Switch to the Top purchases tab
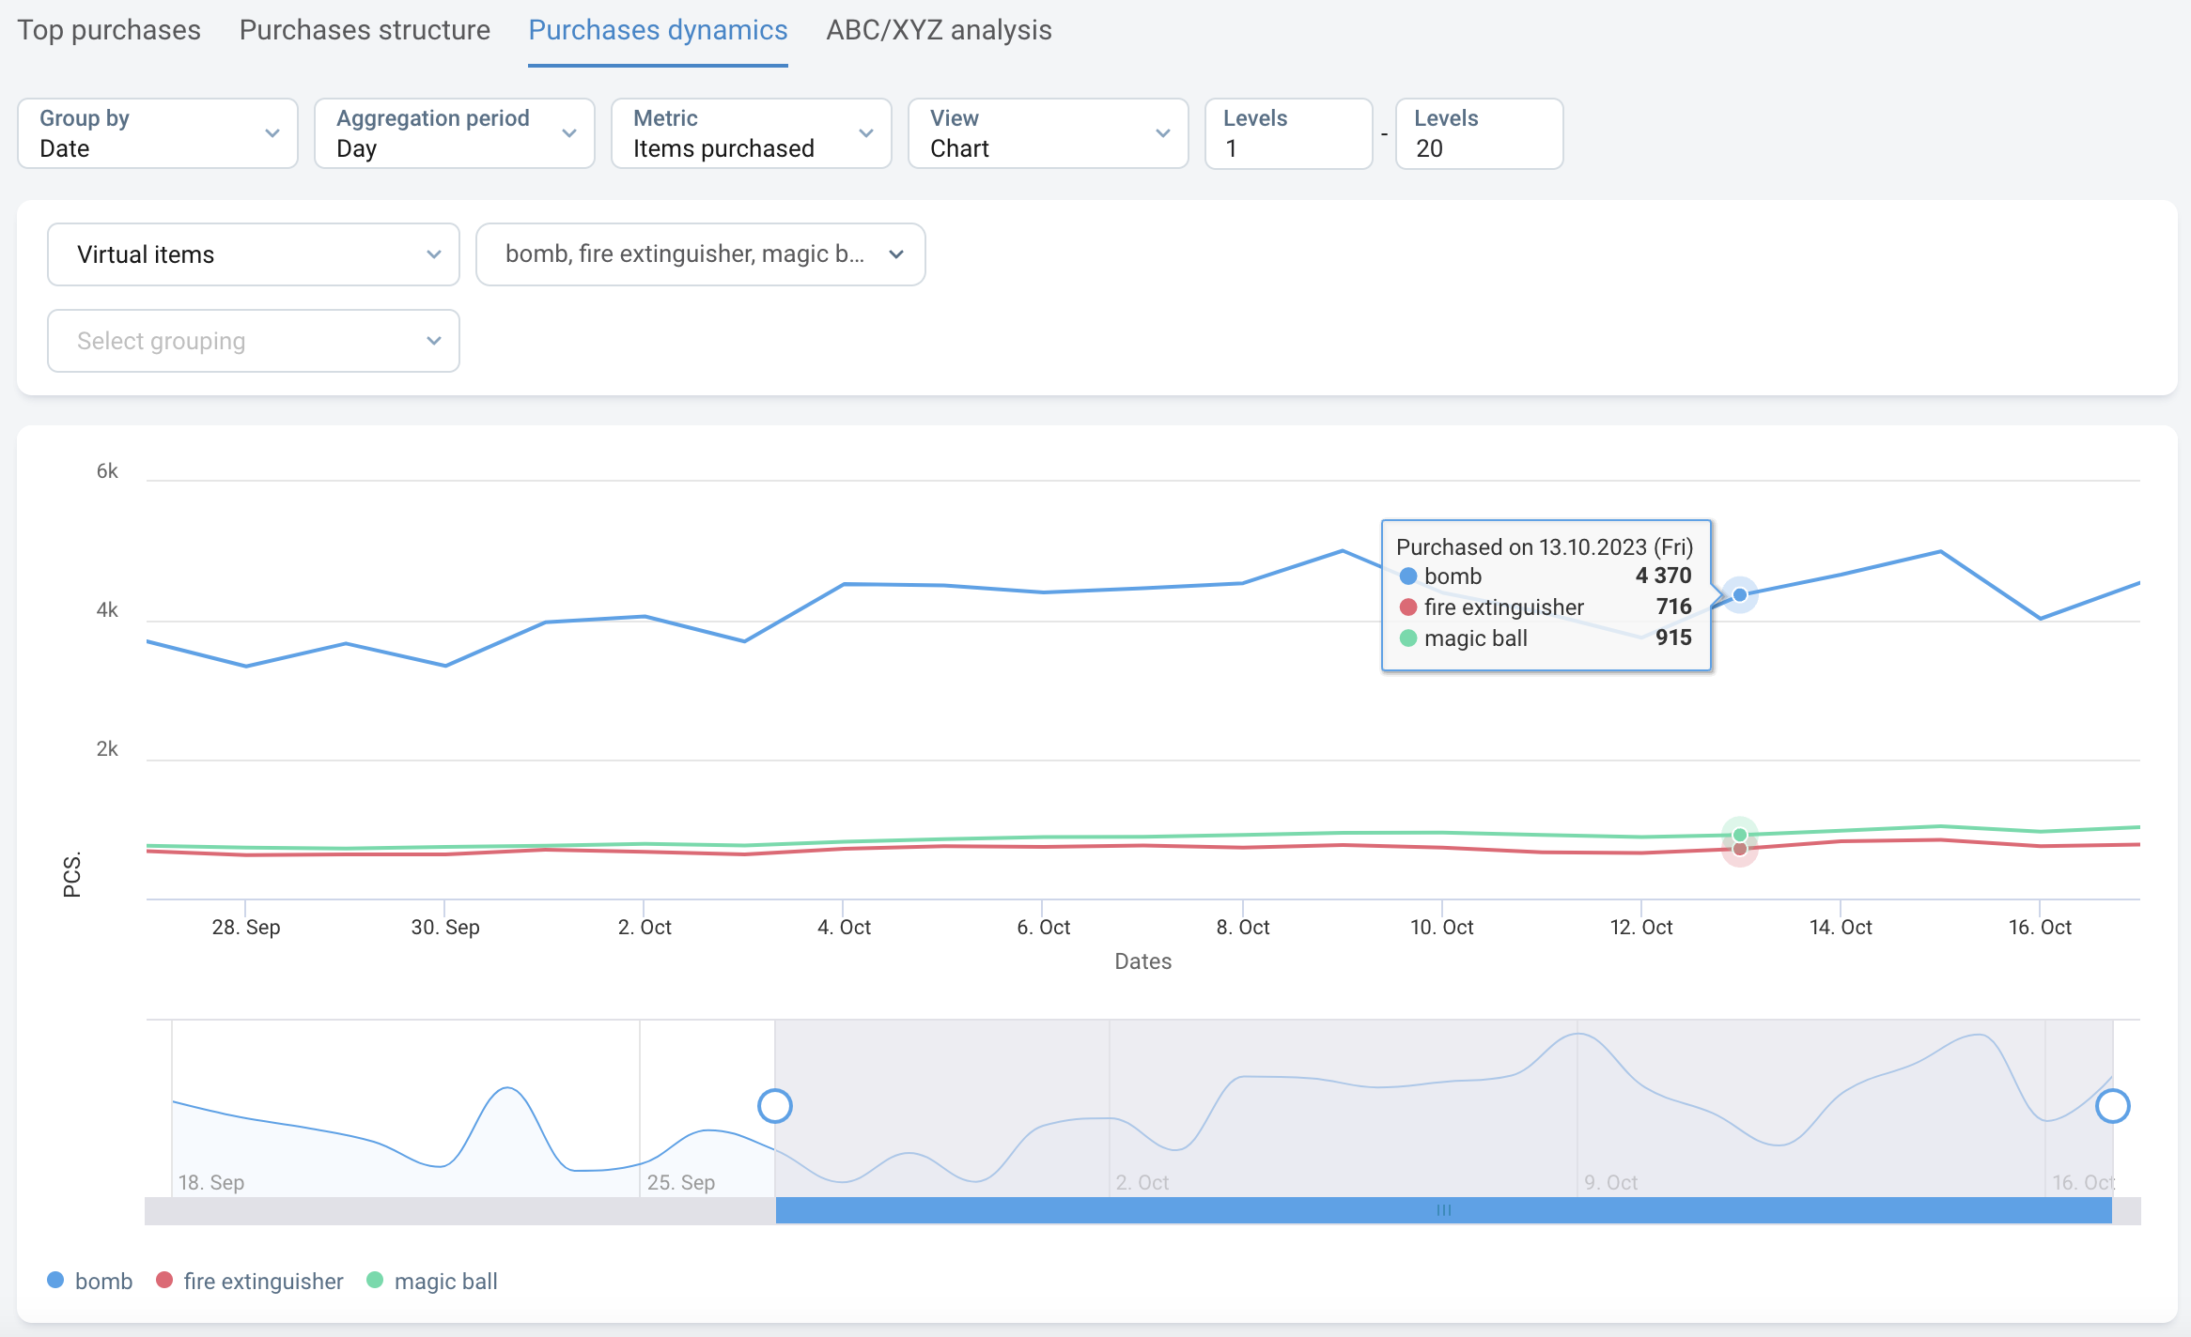The height and width of the screenshot is (1337, 2191). (109, 30)
